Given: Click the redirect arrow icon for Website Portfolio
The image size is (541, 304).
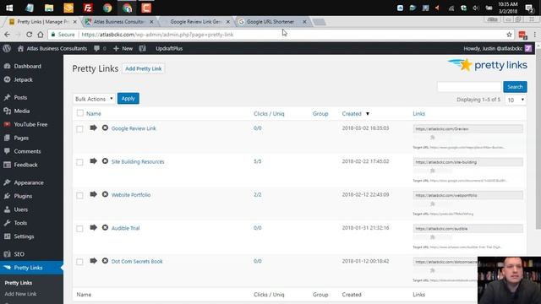Looking at the screenshot, I should coord(93,194).
